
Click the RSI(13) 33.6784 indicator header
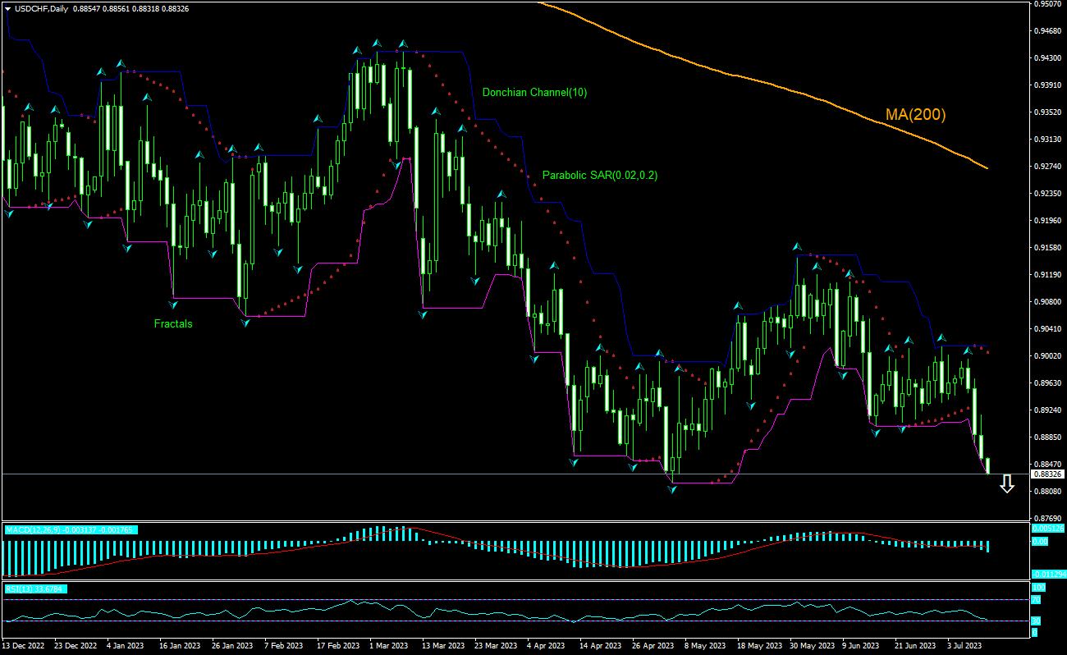click(37, 588)
